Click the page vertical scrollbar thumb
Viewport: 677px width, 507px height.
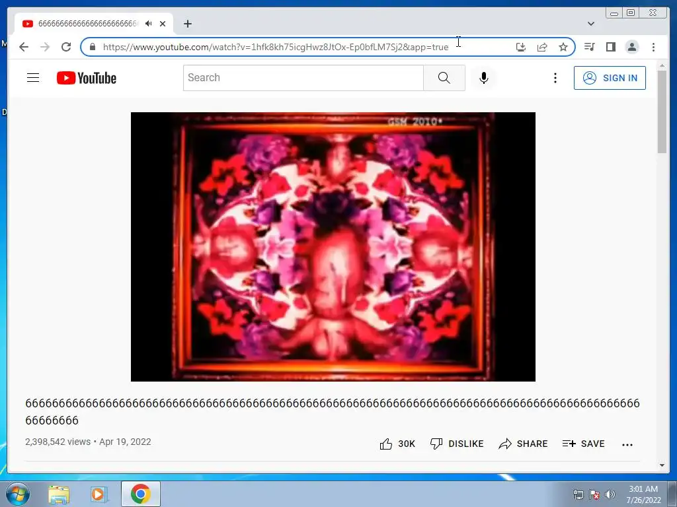(662, 111)
